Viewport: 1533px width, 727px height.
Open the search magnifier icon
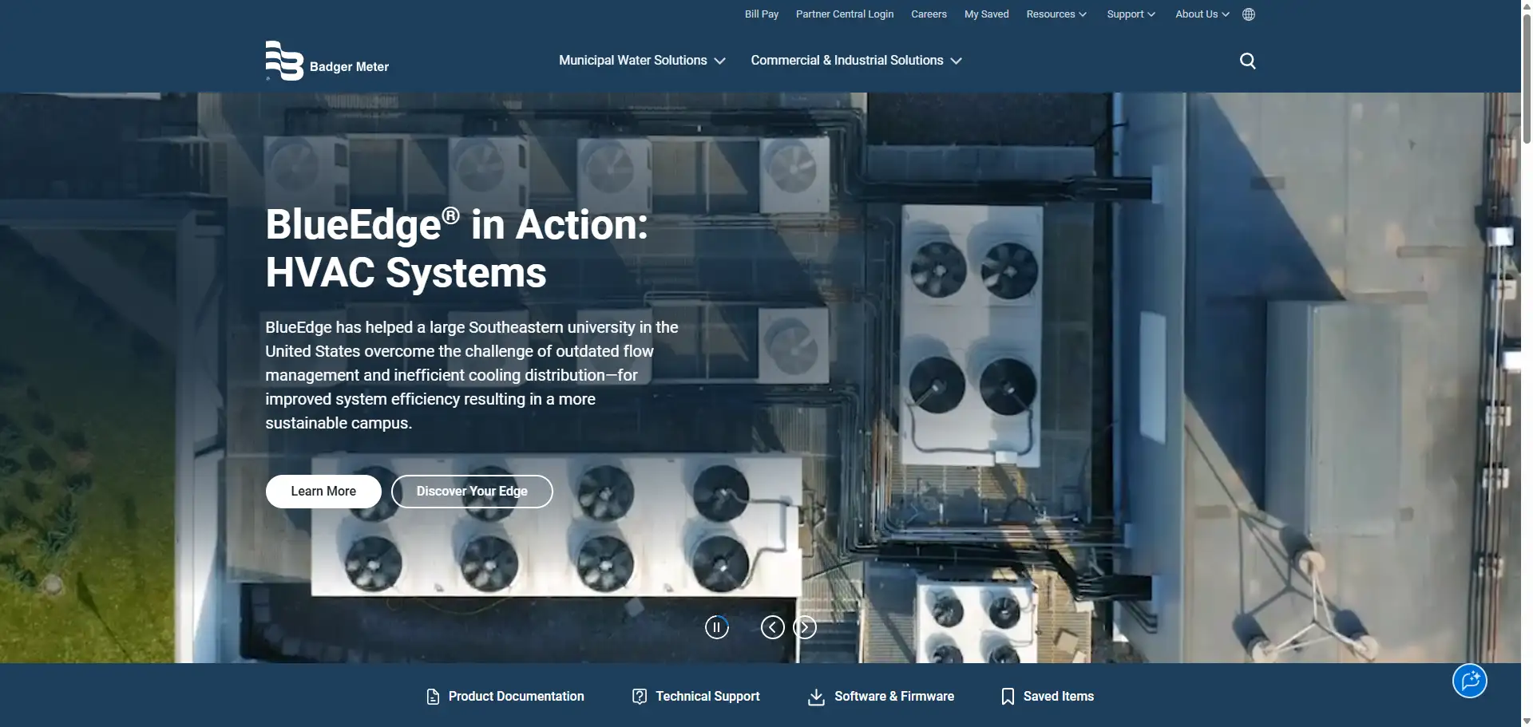coord(1247,61)
